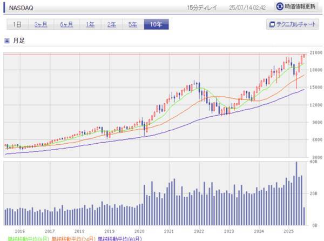Click the NASDAQ title heading
The image size is (324, 241).
click(x=22, y=8)
